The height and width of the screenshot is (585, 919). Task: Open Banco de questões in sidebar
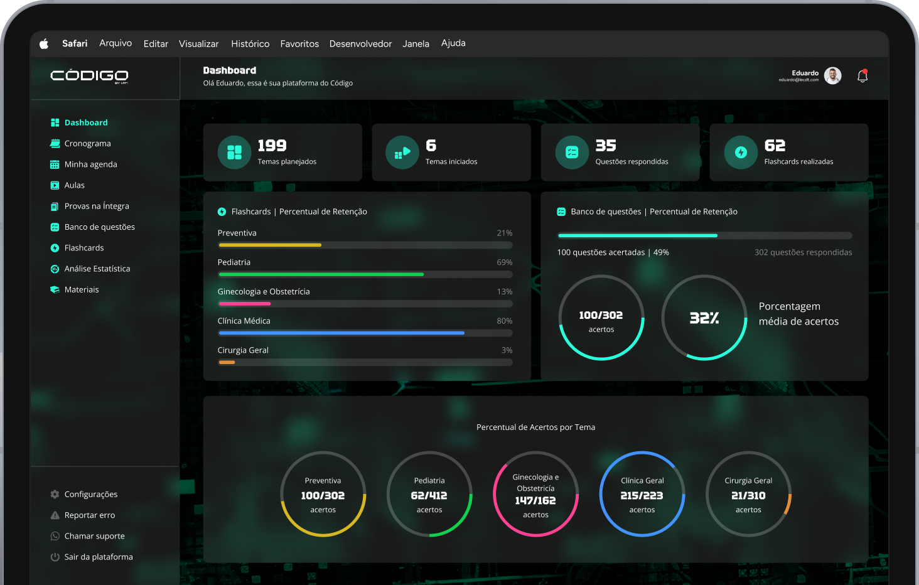[x=99, y=227]
